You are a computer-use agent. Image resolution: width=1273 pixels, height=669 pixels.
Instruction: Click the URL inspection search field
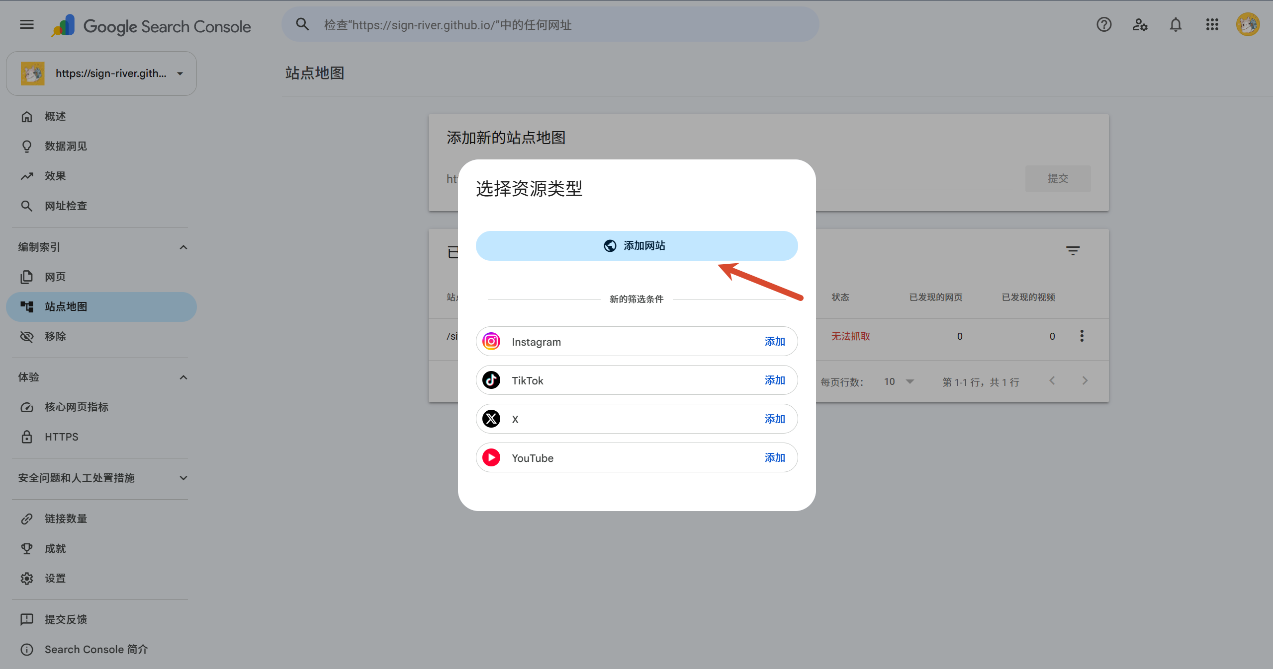(x=550, y=25)
